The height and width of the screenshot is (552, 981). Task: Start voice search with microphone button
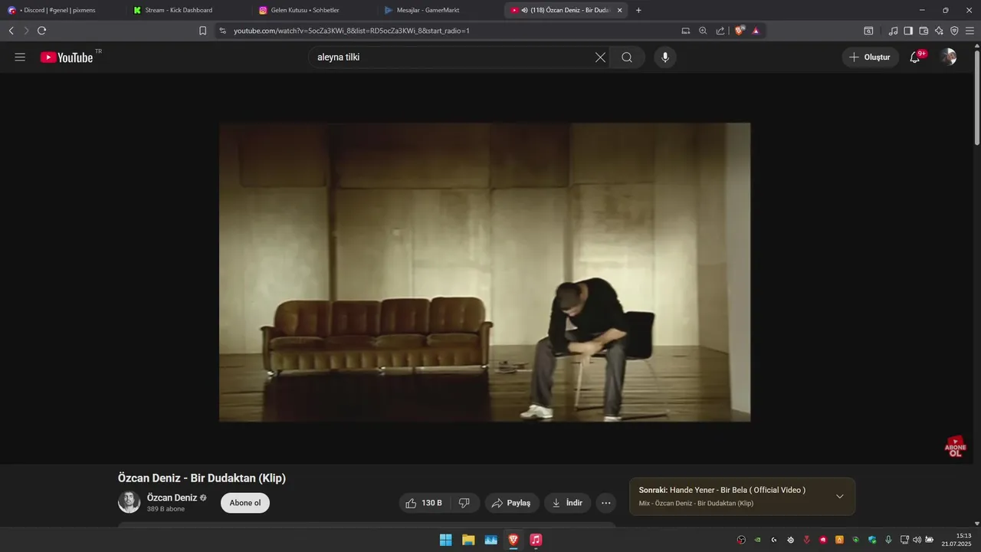[x=665, y=58]
